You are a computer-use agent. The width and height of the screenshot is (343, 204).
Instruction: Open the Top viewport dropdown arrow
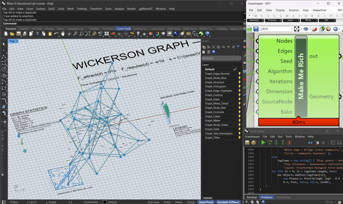[17, 41]
